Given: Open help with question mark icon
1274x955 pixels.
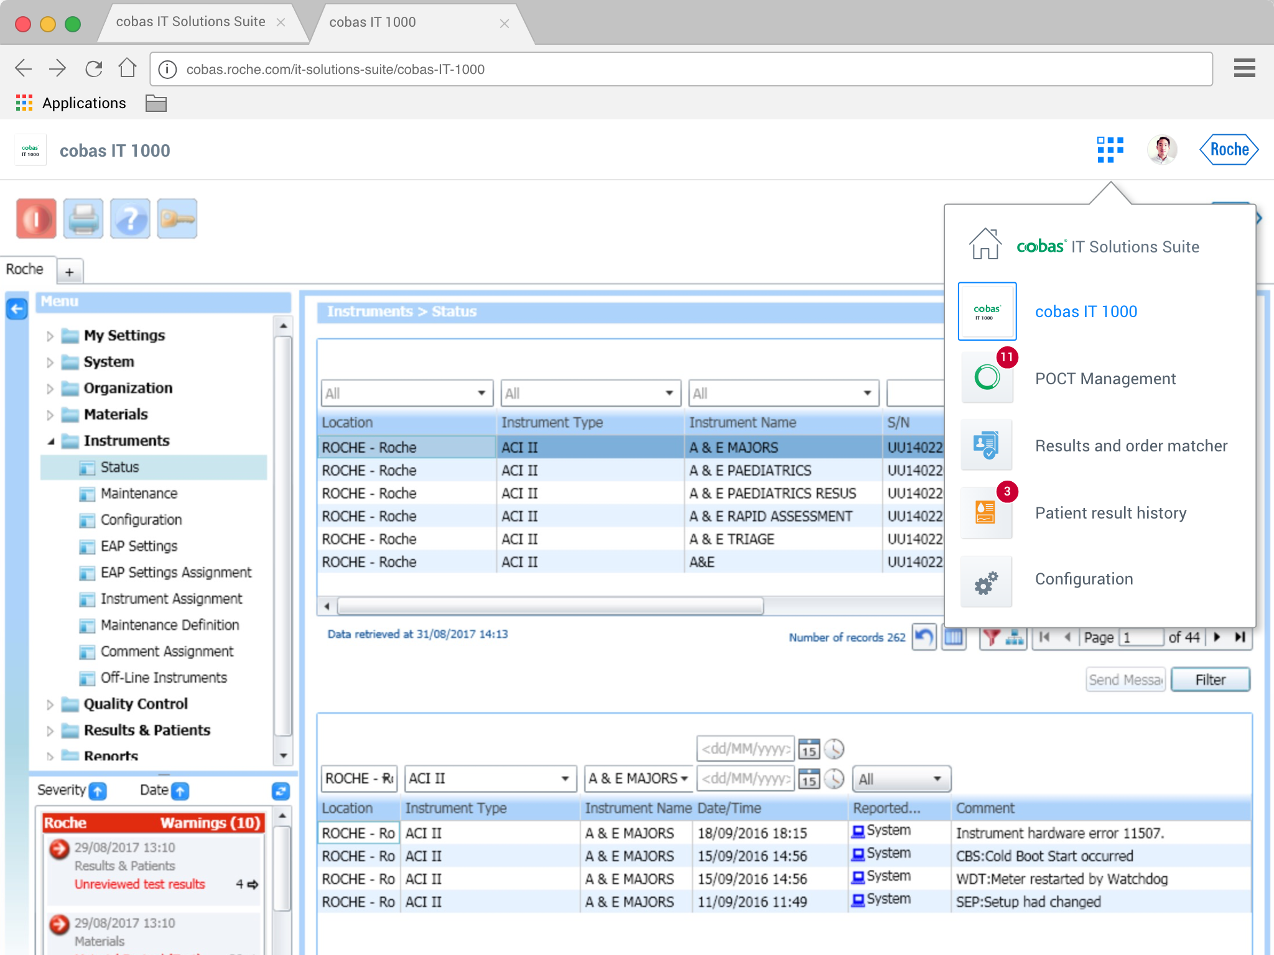Looking at the screenshot, I should point(130,219).
